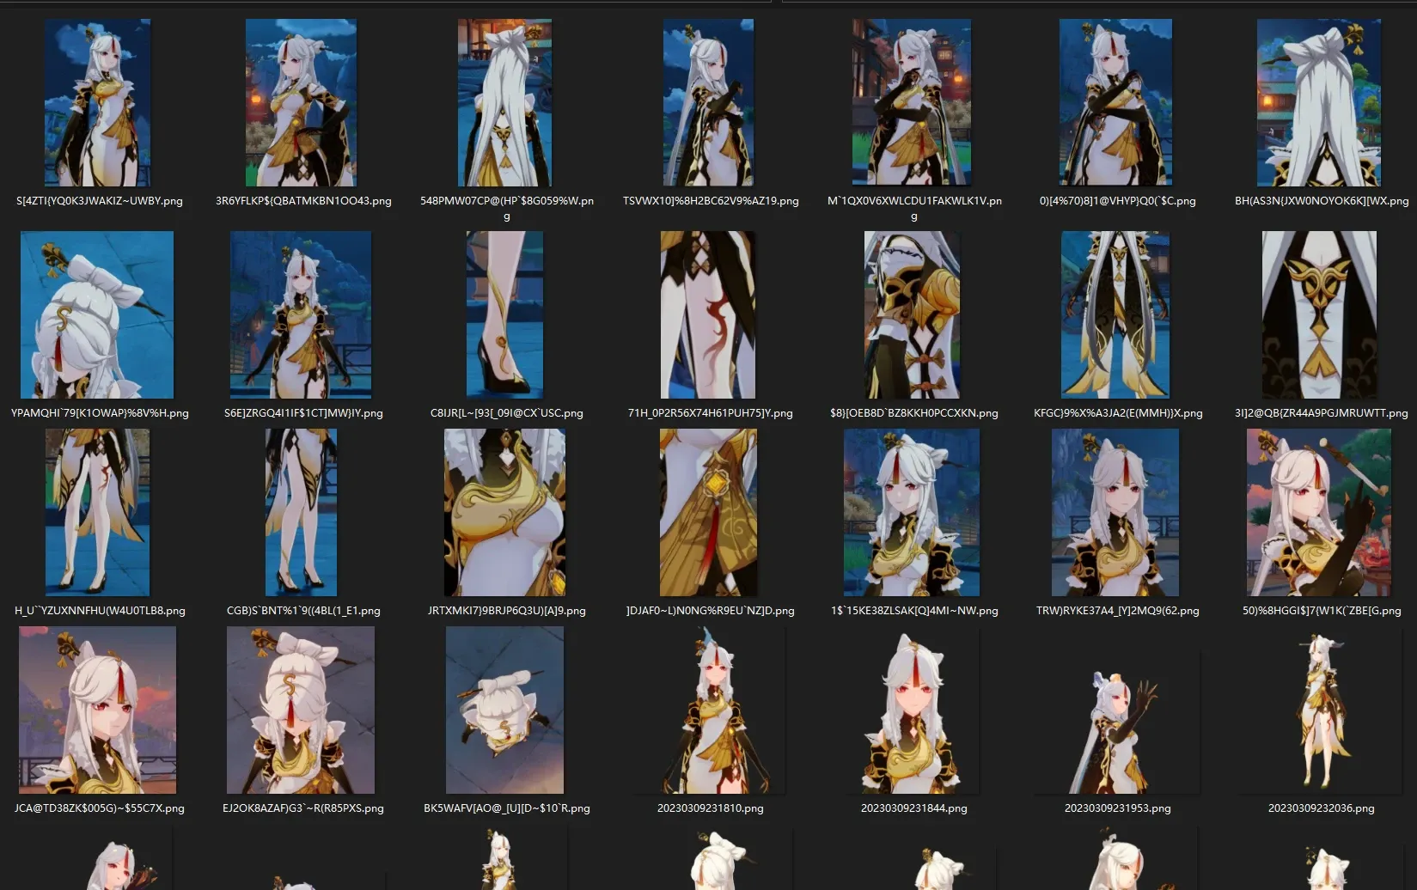Click the file name TSVWX10]%8H2BC62V9%AZ19.png
Viewport: 1417px width, 890px height.
point(711,201)
